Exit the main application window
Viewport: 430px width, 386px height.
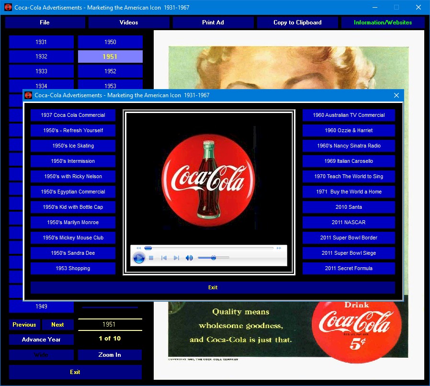point(75,372)
